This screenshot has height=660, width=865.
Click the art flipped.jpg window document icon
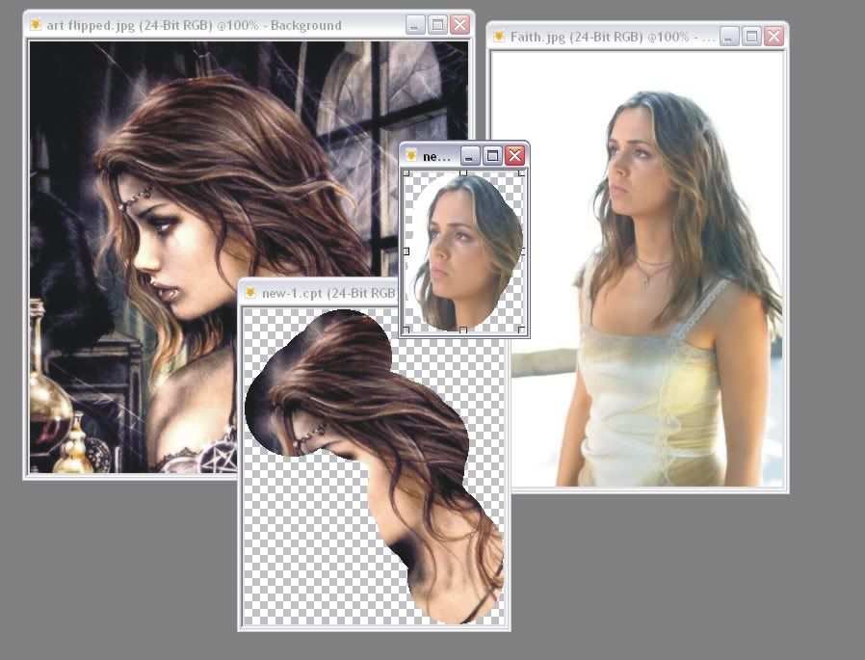[x=37, y=25]
